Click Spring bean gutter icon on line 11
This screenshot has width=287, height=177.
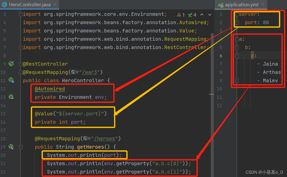[11, 80]
